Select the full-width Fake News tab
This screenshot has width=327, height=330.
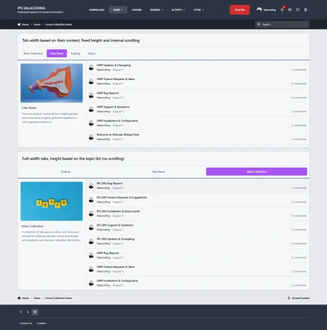tap(158, 172)
